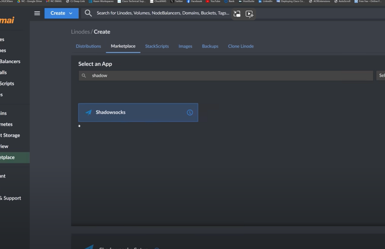Viewport: 385px width, 249px height.
Task: Open the info icon on the Shadowsocks card
Action: click(x=190, y=112)
